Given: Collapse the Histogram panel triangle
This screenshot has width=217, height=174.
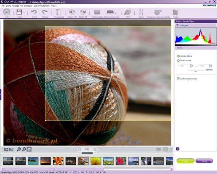Looking at the screenshot, I should (x=177, y=25).
